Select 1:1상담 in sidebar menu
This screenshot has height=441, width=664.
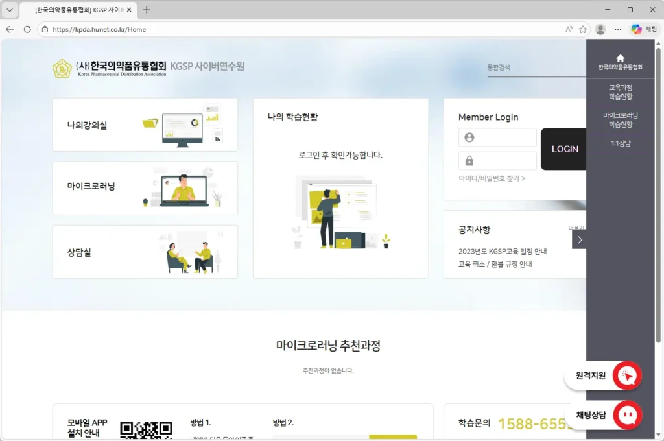coord(621,143)
